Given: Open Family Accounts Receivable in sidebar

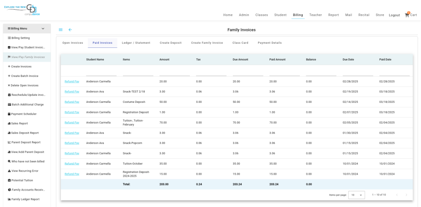Looking at the screenshot, I should [27, 190].
